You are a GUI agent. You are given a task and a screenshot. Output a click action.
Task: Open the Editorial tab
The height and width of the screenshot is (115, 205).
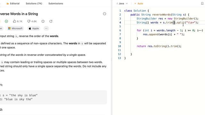pyautogui.click(x=13, y=4)
